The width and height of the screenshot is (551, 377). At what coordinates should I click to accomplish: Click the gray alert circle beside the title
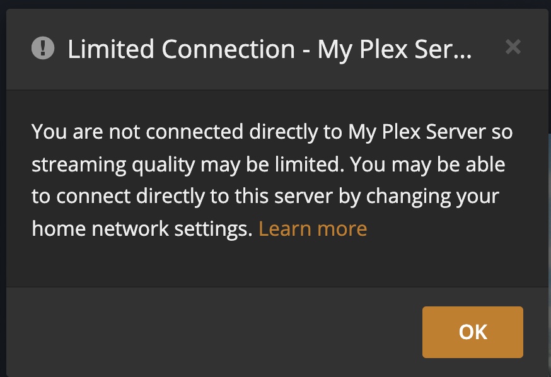43,48
